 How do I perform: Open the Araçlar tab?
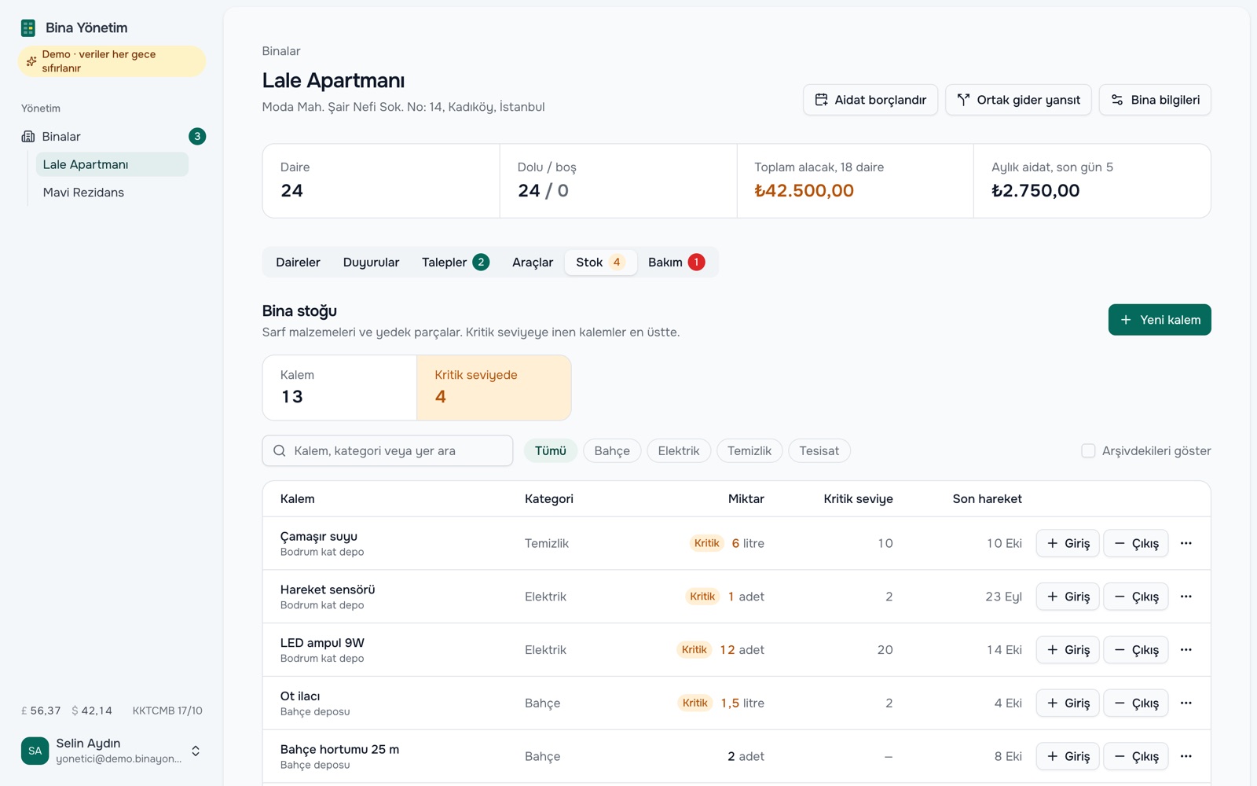pos(533,263)
